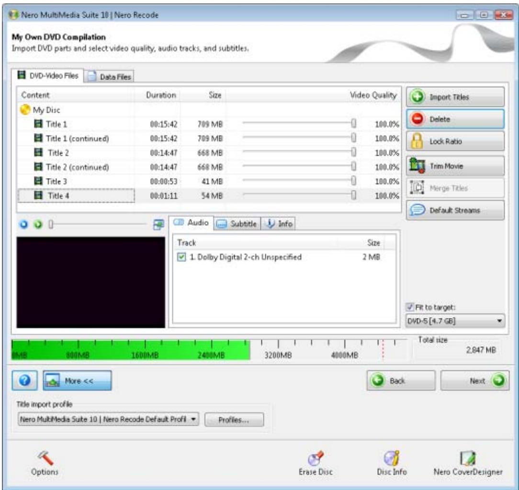Click the My Disc disc icon
Screen dimensions: 519x490
[25, 110]
